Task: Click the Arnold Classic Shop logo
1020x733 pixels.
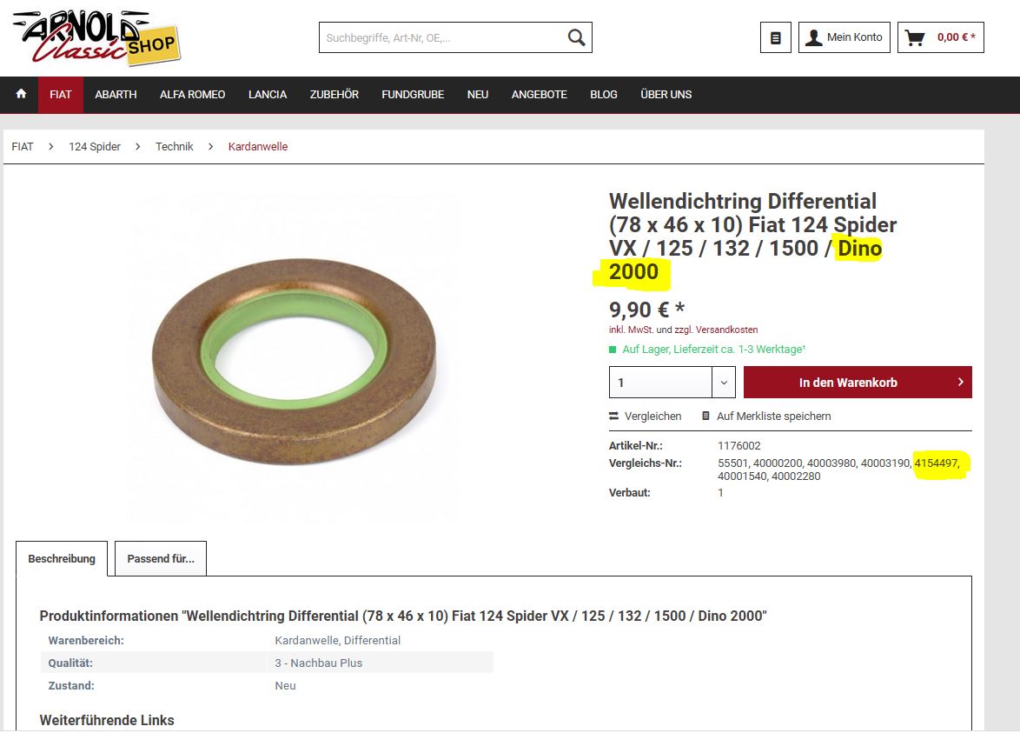Action: click(96, 37)
